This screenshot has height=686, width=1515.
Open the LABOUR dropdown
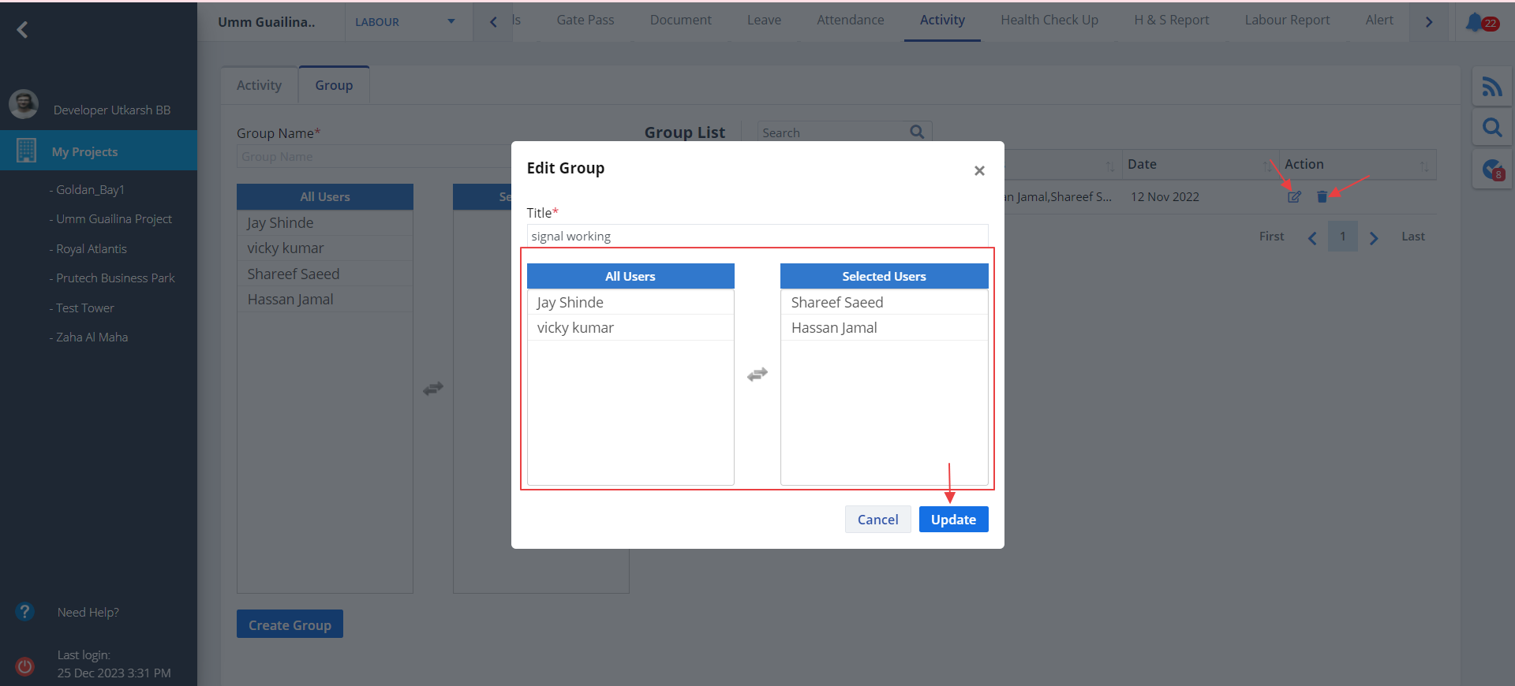(406, 22)
